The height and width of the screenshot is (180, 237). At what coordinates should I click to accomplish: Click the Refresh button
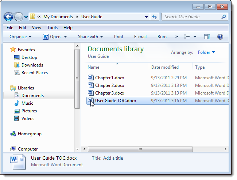[155, 17]
